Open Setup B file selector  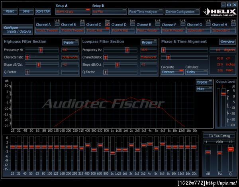coord(109,12)
